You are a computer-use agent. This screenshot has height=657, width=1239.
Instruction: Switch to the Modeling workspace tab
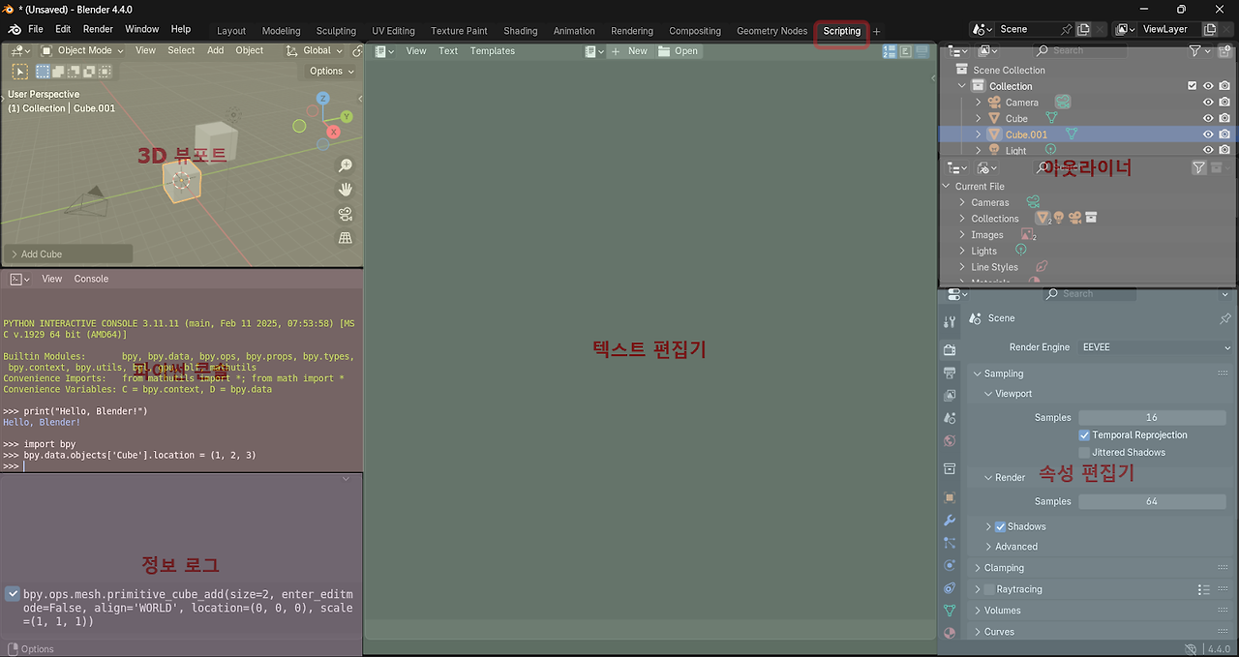281,31
